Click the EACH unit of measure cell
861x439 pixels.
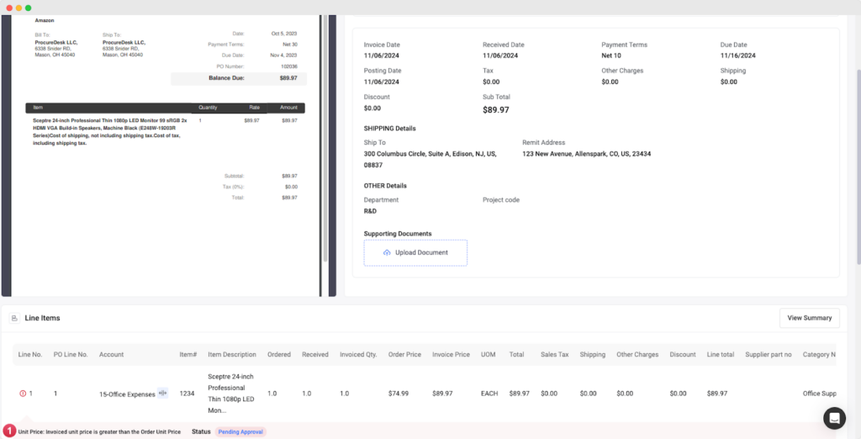489,394
